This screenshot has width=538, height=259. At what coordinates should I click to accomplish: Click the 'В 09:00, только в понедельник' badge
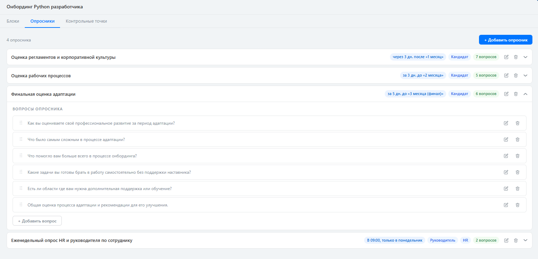coord(395,240)
